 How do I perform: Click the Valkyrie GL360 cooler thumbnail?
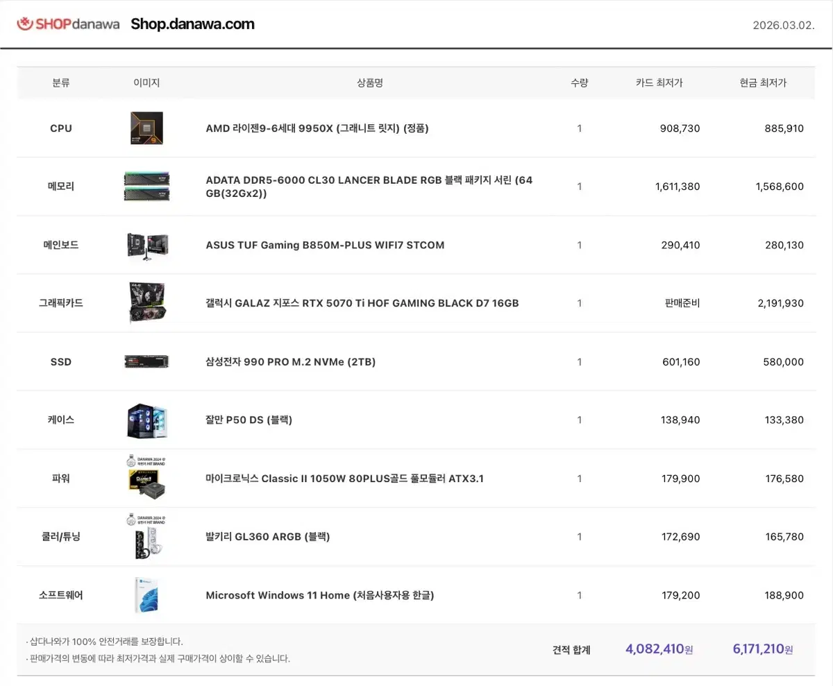[x=146, y=537]
